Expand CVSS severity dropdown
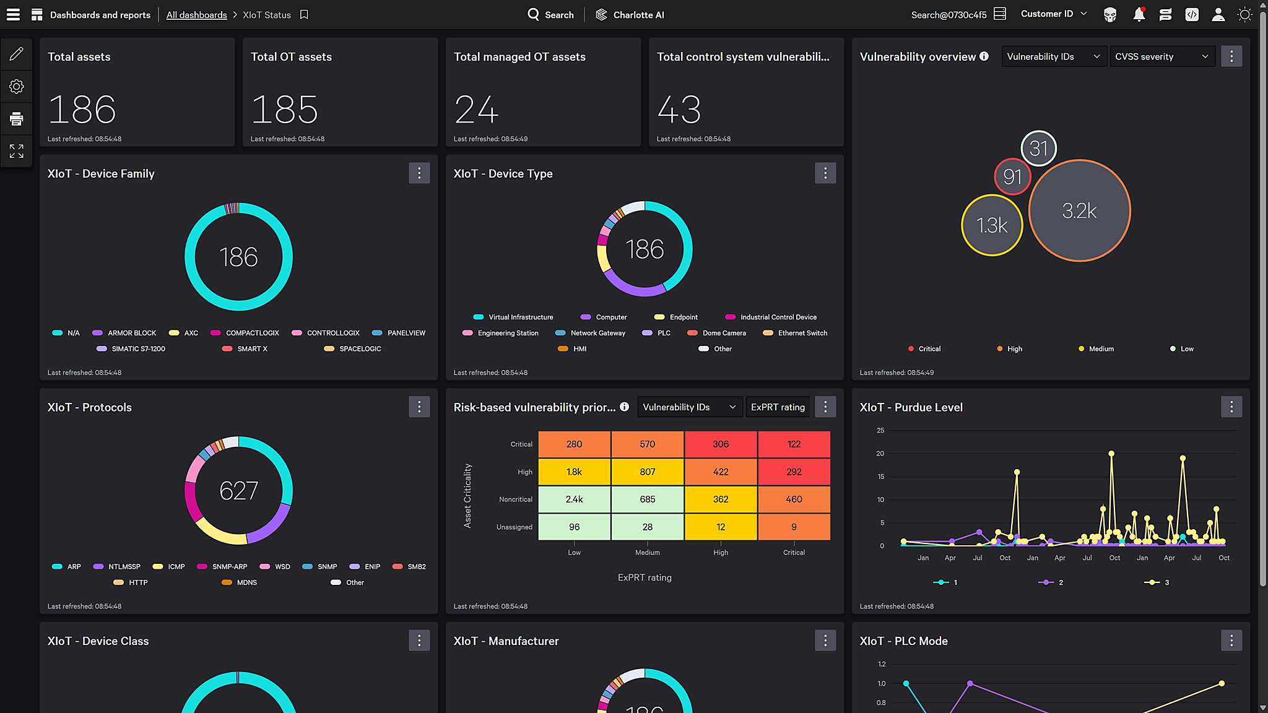 [1162, 56]
